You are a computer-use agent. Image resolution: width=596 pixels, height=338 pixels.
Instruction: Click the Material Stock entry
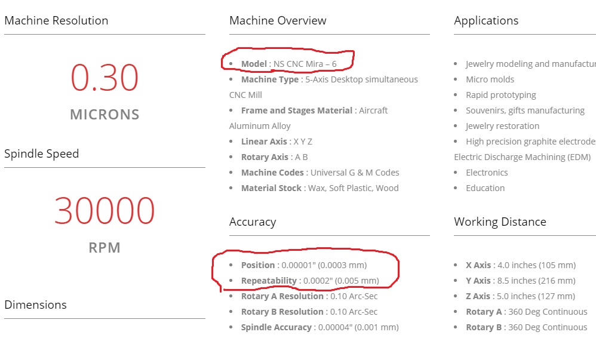coord(319,189)
